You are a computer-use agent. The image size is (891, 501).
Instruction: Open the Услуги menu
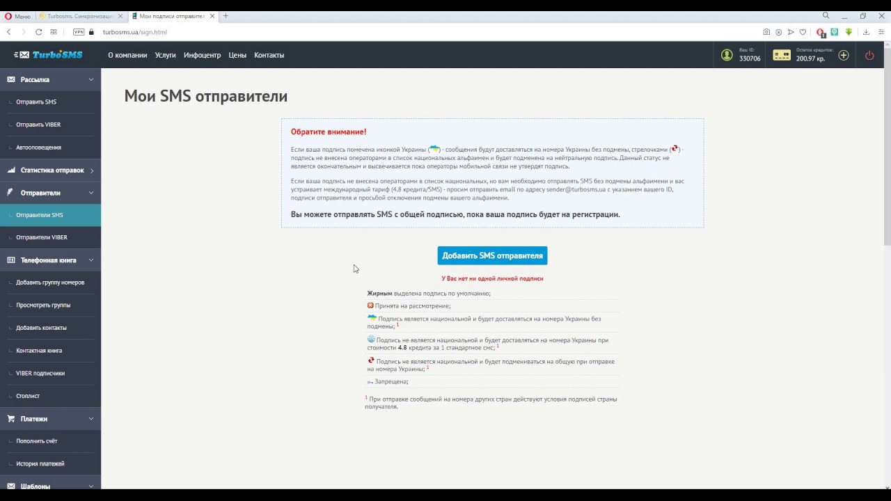click(x=166, y=55)
